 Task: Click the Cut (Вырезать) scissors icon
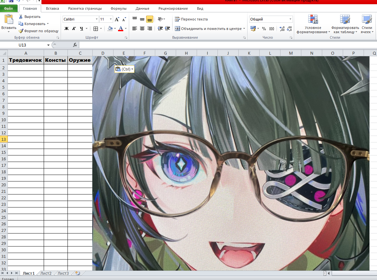click(x=21, y=17)
